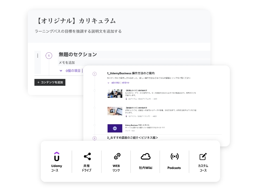Collapse the 3個の項目 chevron

click(x=109, y=83)
